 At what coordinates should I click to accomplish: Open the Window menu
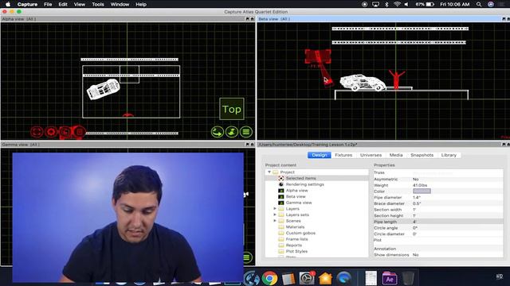click(x=120, y=4)
